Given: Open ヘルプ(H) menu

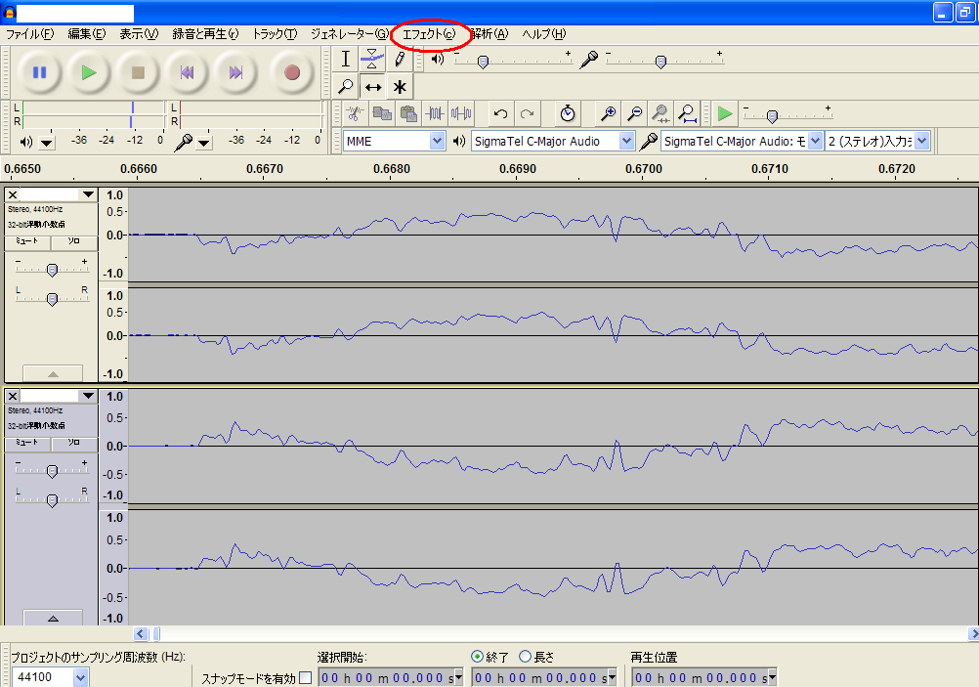Looking at the screenshot, I should tap(544, 34).
